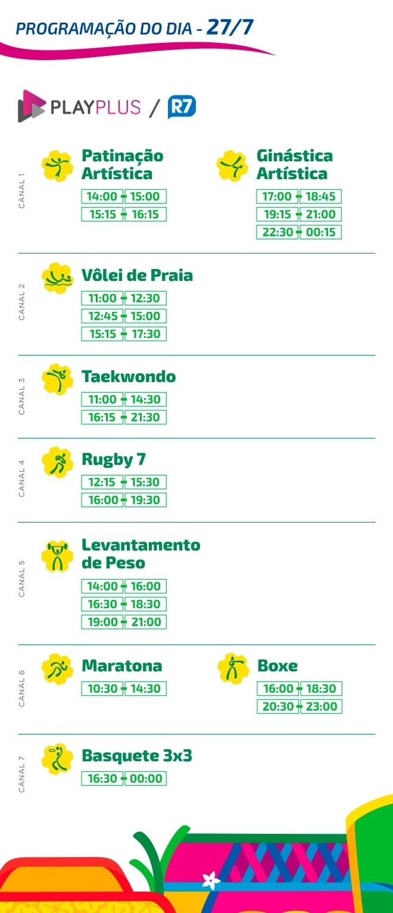Image resolution: width=393 pixels, height=913 pixels.
Task: Select the Ginástica Artística sport icon
Action: click(232, 165)
